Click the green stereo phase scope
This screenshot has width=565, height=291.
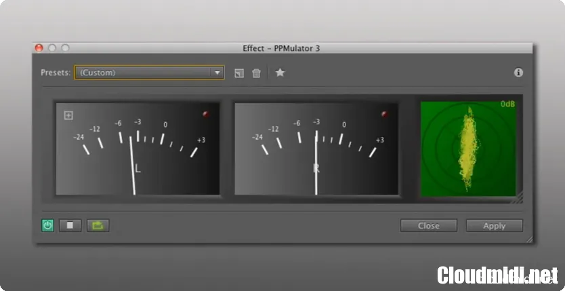468,149
